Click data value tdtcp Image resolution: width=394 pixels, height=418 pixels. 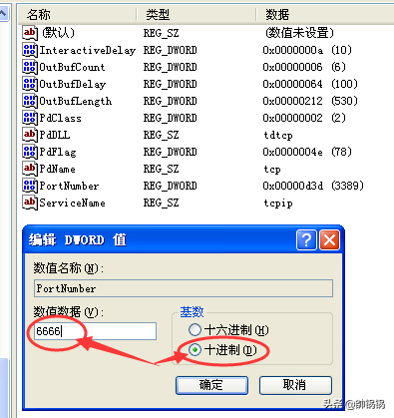278,135
